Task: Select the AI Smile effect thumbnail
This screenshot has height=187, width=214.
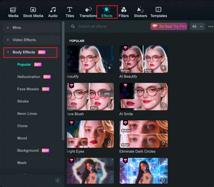Action: pos(144,96)
